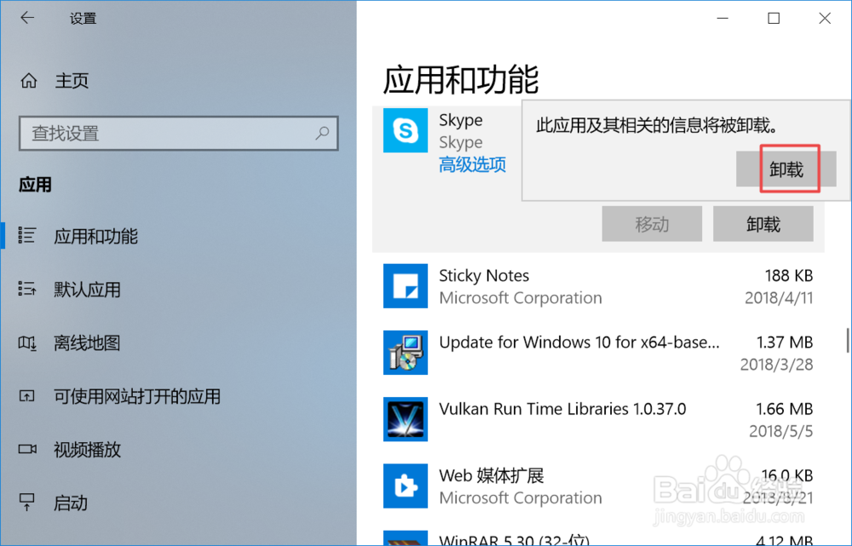Select the 应用和功能 list icon
Viewport: 852px width, 546px height.
(26, 236)
